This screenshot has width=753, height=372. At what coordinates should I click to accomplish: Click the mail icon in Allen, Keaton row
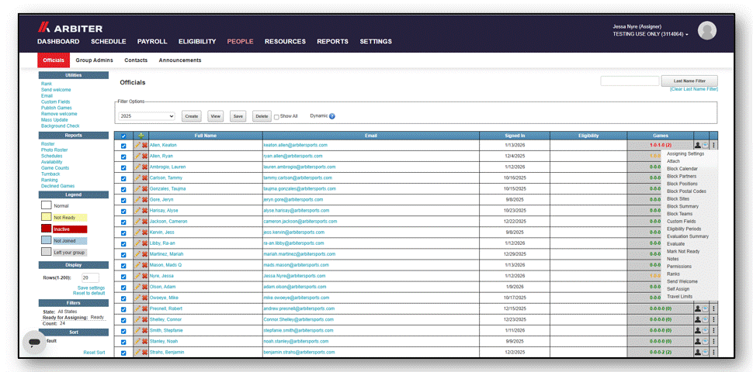705,145
